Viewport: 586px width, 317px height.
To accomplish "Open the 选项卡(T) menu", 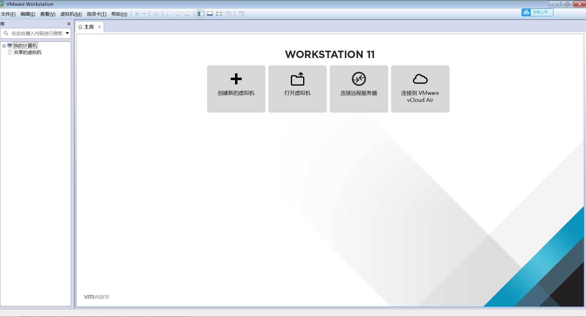I will click(97, 14).
